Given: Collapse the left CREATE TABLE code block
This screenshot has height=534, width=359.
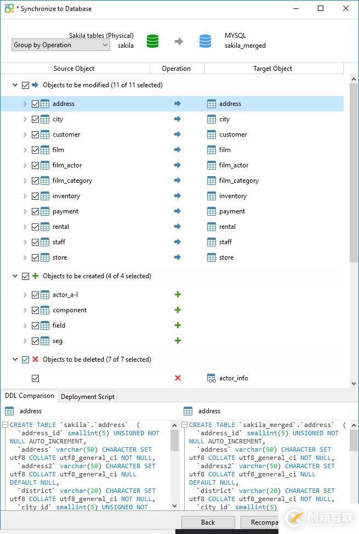Looking at the screenshot, I should [x=5, y=425].
